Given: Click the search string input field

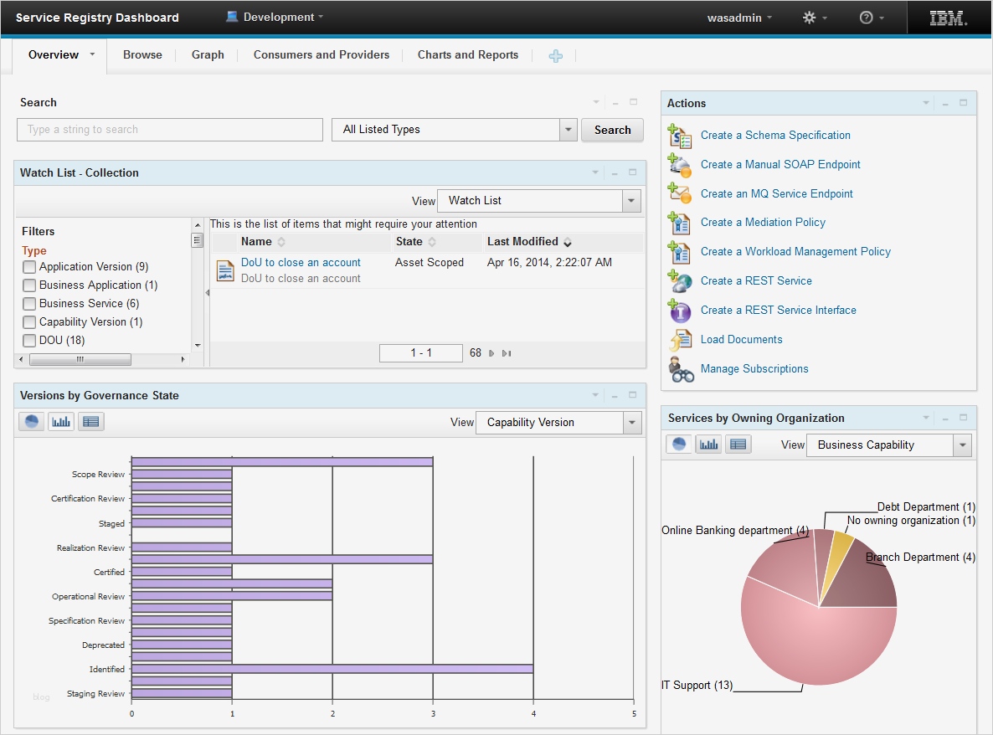Looking at the screenshot, I should point(169,130).
